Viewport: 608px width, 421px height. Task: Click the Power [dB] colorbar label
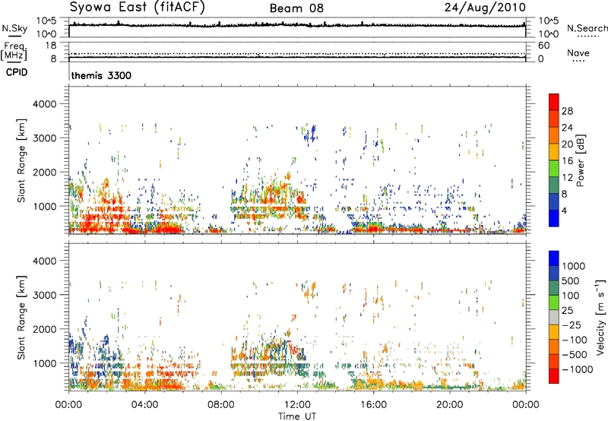(x=580, y=160)
